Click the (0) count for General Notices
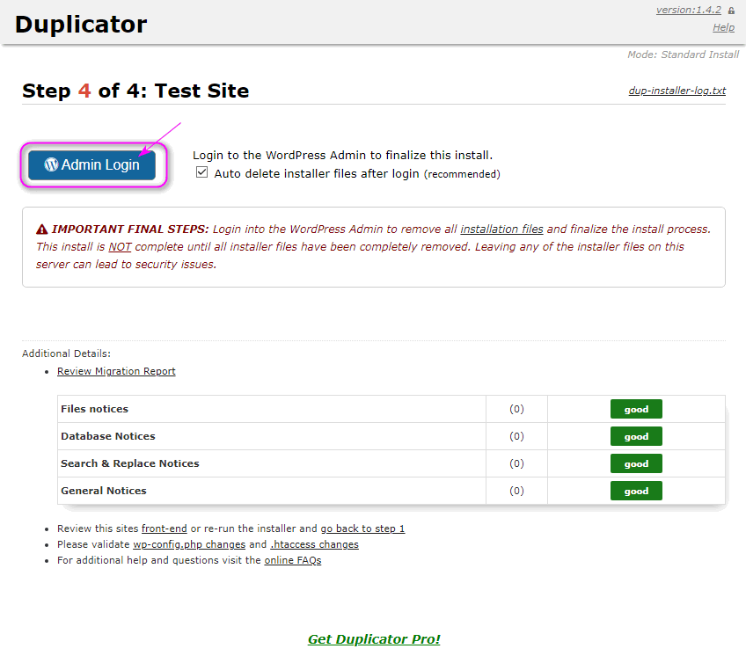 (x=516, y=491)
